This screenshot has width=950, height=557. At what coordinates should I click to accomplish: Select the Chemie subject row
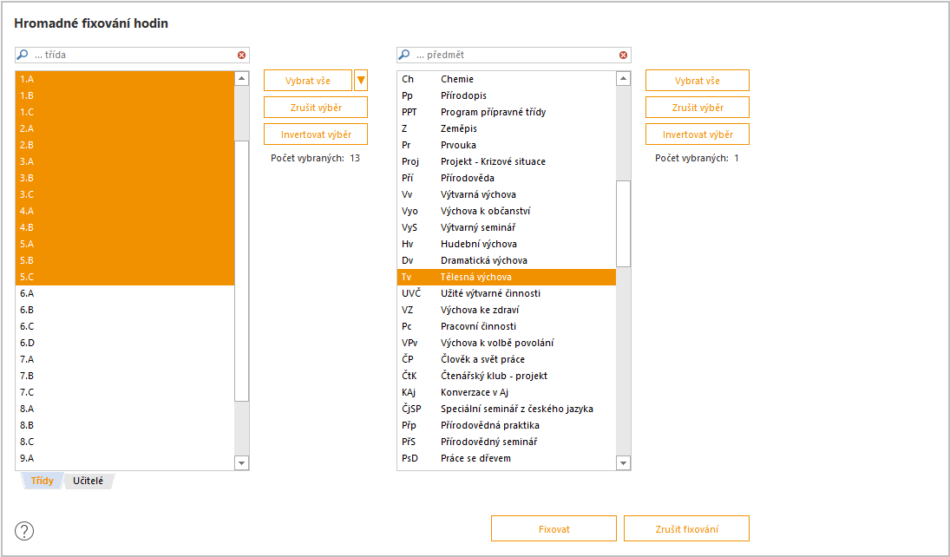[x=508, y=79]
